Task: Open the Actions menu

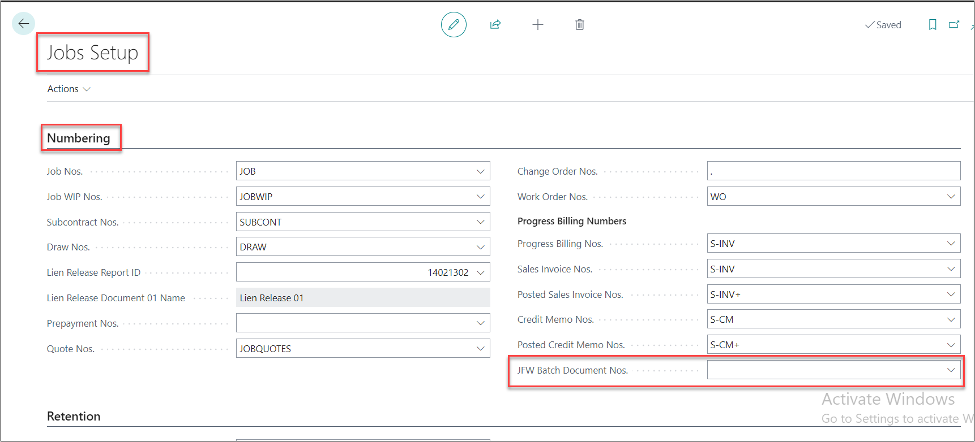Action: point(69,89)
